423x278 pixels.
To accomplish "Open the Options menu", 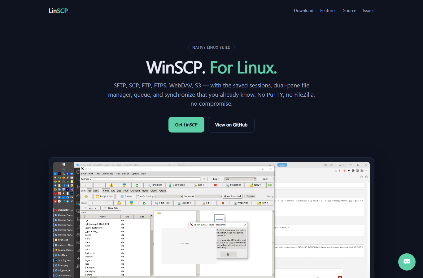I will [x=135, y=174].
